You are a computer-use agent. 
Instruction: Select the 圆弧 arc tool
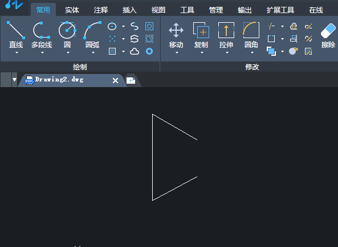92,34
